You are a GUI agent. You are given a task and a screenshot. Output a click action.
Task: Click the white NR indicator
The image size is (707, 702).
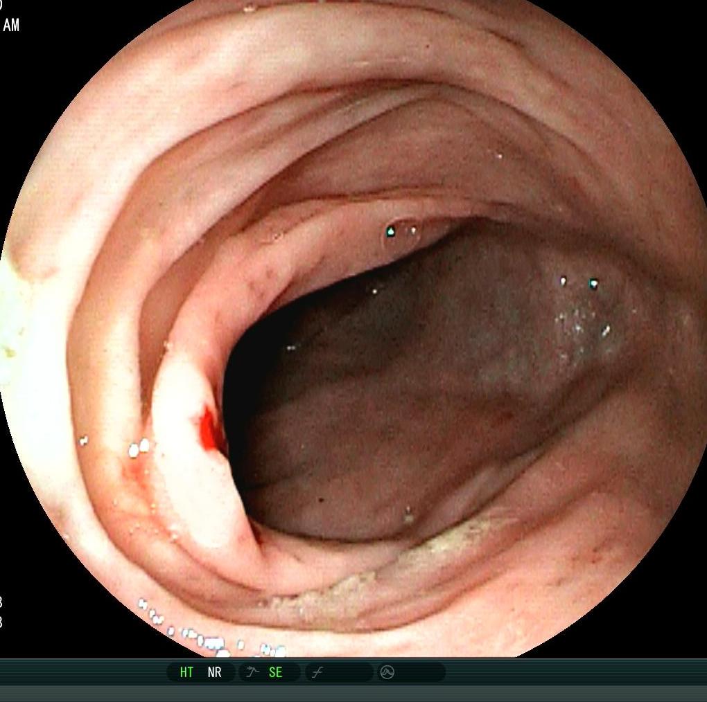(x=215, y=672)
